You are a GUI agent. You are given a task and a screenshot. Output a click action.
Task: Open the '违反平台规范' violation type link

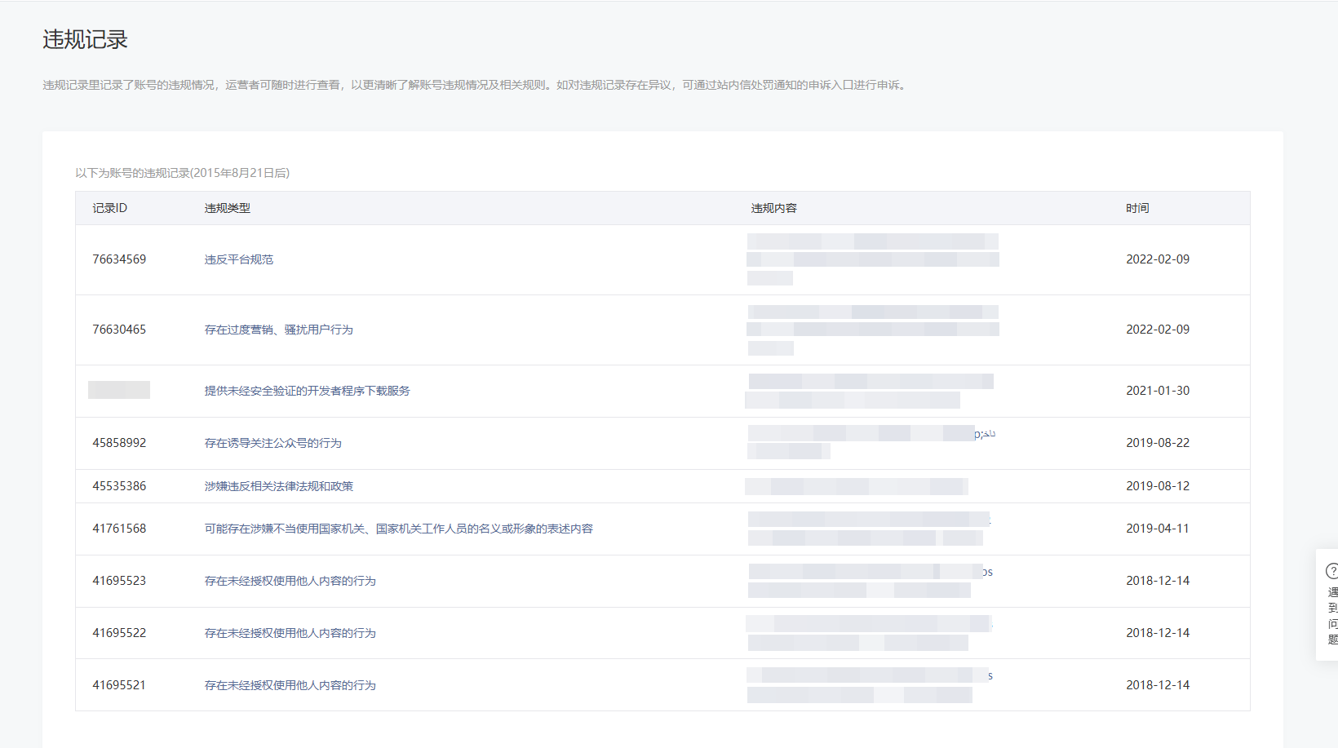coord(238,259)
